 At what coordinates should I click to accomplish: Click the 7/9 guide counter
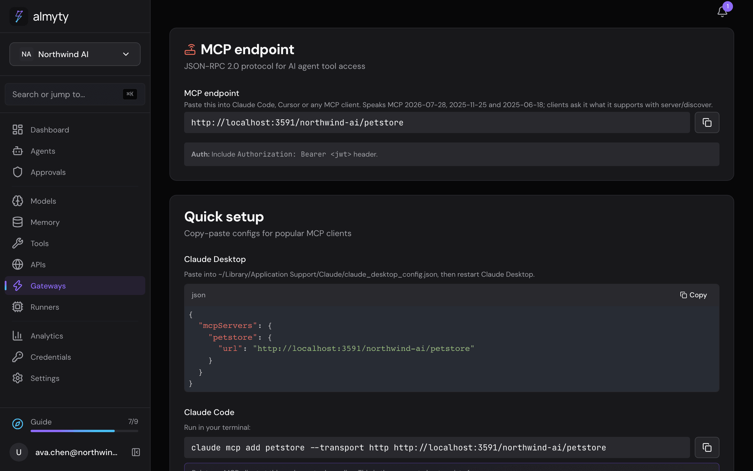(133, 422)
